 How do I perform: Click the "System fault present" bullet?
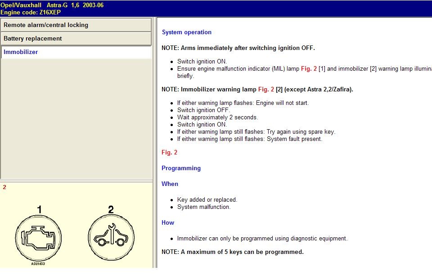pos(249,139)
